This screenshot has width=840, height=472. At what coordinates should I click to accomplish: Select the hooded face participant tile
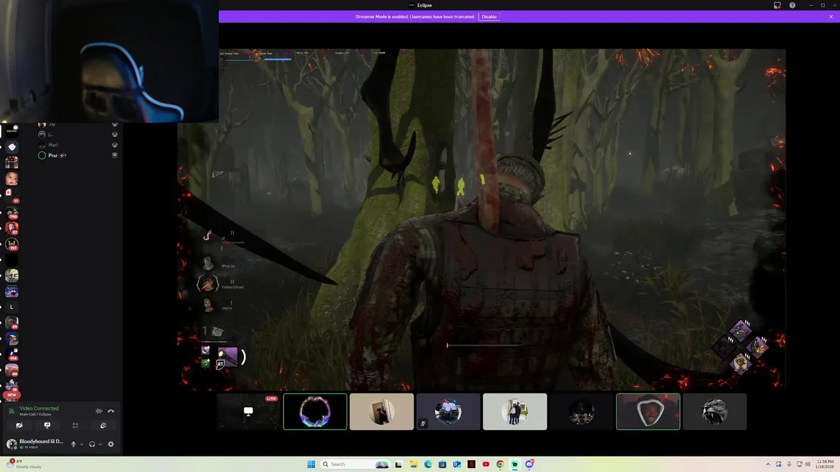coord(648,412)
